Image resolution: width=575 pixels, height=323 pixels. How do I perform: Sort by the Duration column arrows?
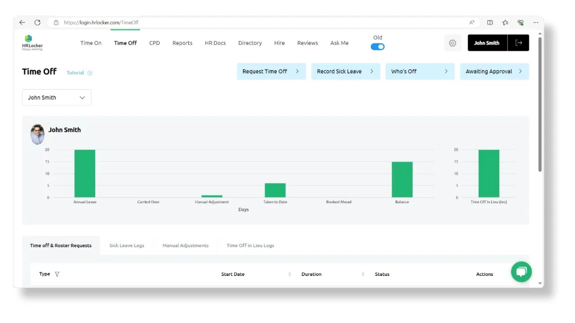[363, 274]
